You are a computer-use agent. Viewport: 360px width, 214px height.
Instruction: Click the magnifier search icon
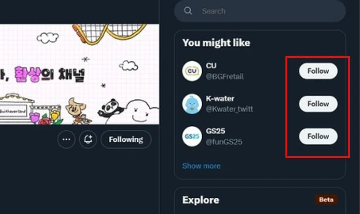click(188, 11)
